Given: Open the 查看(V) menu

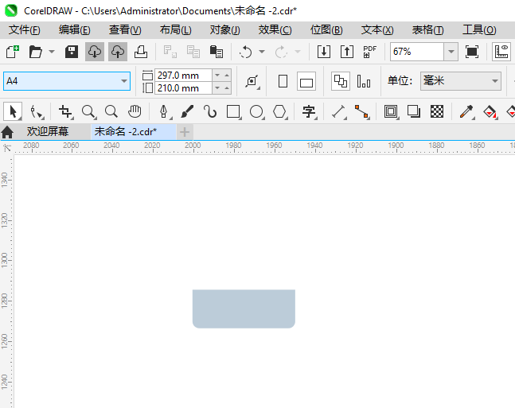Looking at the screenshot, I should 125,30.
